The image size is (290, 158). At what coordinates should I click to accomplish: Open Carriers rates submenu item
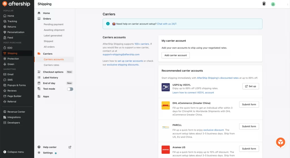coord(52,65)
